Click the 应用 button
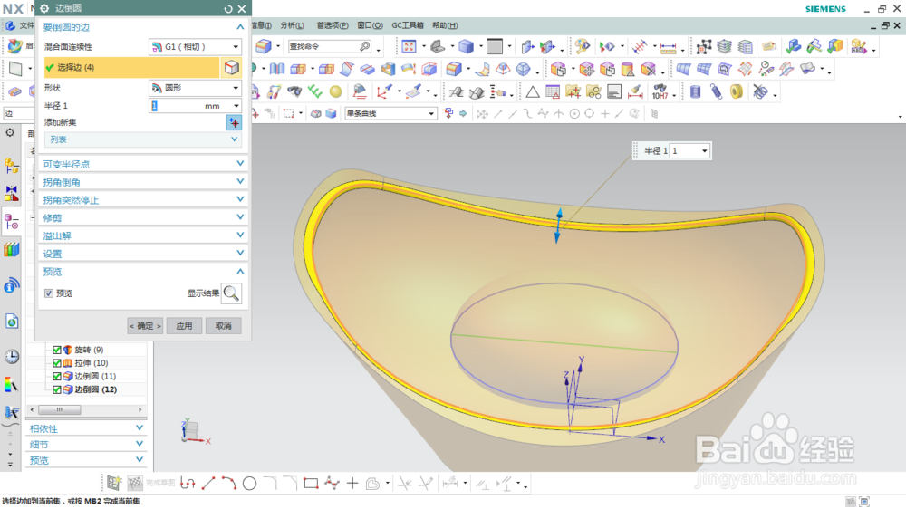 [x=184, y=326]
